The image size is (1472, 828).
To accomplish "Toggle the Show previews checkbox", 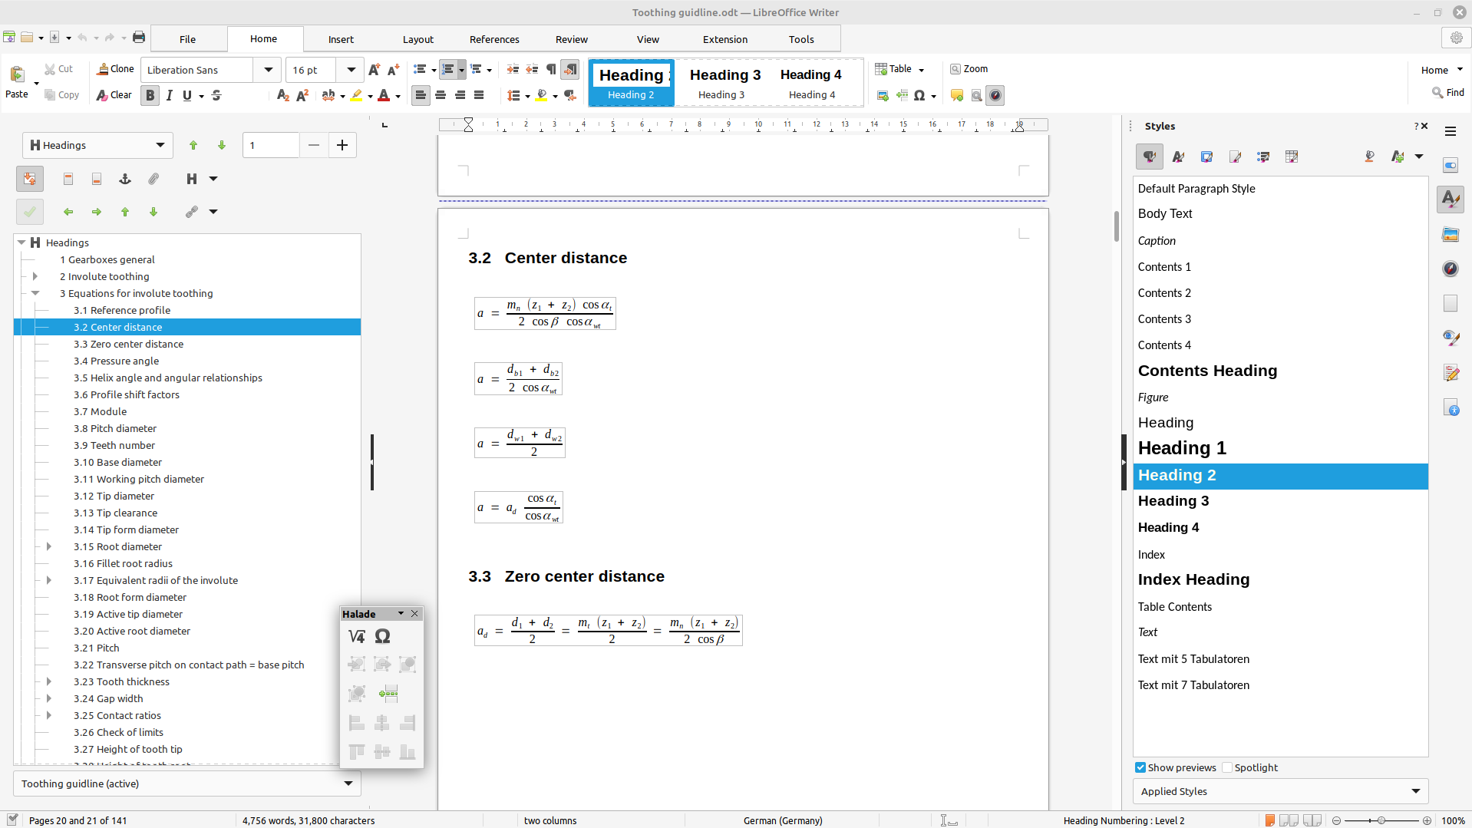I will (x=1140, y=767).
